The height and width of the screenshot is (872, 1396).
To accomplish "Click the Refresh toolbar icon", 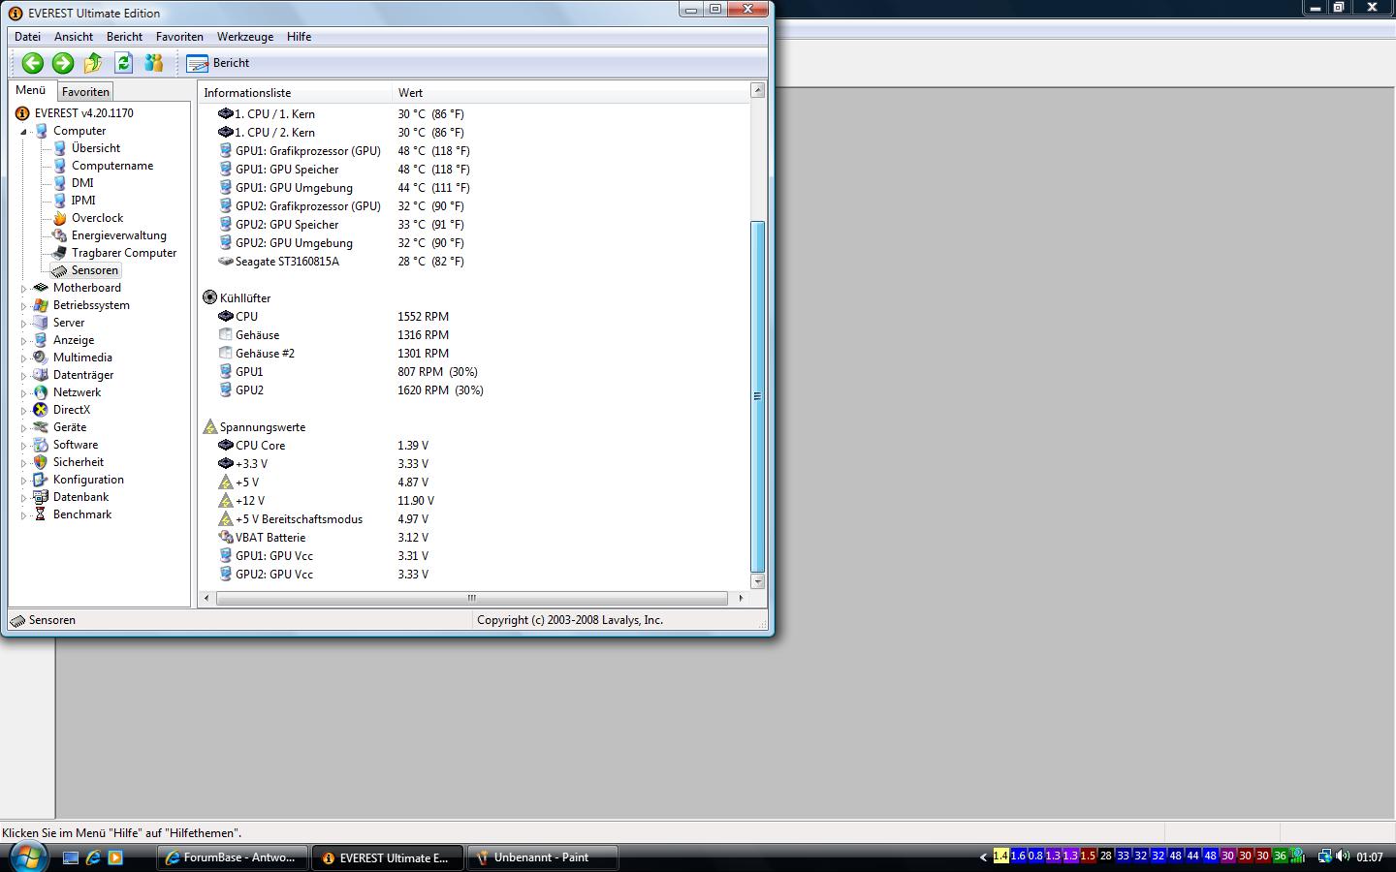I will pos(123,63).
